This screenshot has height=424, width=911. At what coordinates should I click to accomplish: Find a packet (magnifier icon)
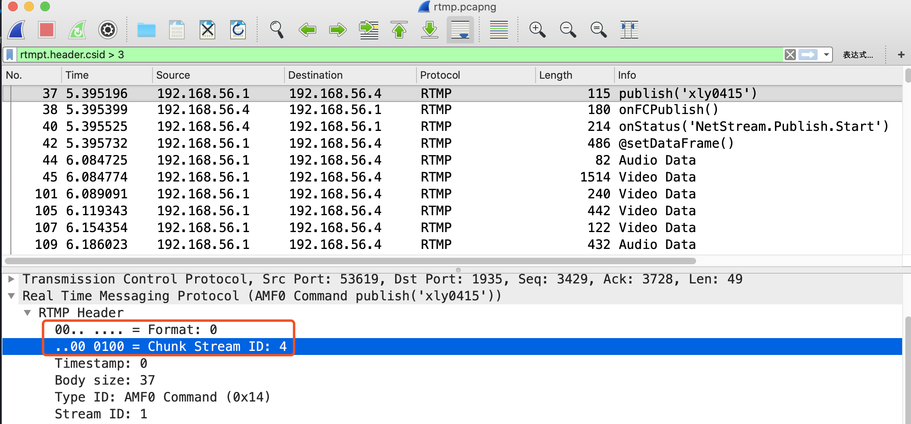(x=277, y=30)
